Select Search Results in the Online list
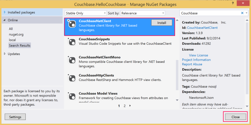Image resolution: width=251 pixels, height=125 pixels. coord(19,46)
